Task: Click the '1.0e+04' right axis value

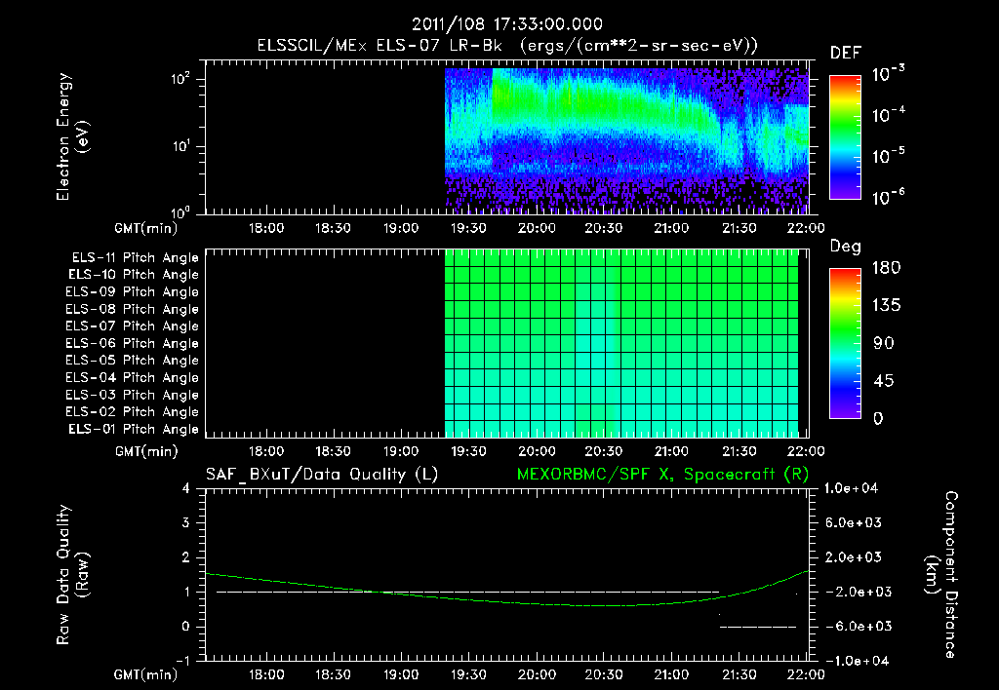Action: pos(851,488)
